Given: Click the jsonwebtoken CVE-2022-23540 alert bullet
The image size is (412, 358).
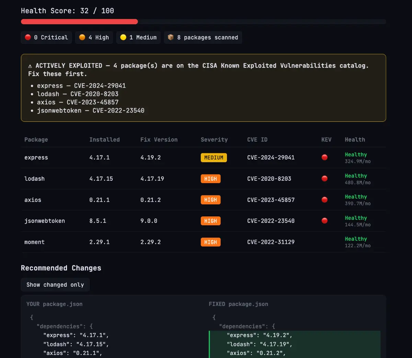Looking at the screenshot, I should (91, 110).
